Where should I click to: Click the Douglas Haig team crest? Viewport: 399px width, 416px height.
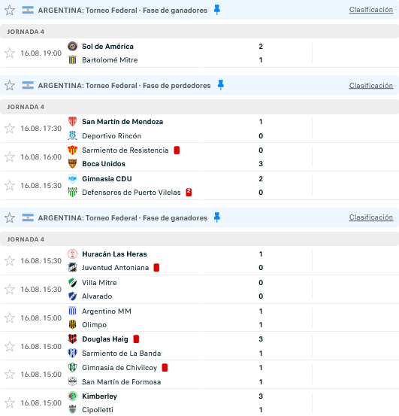click(72, 339)
